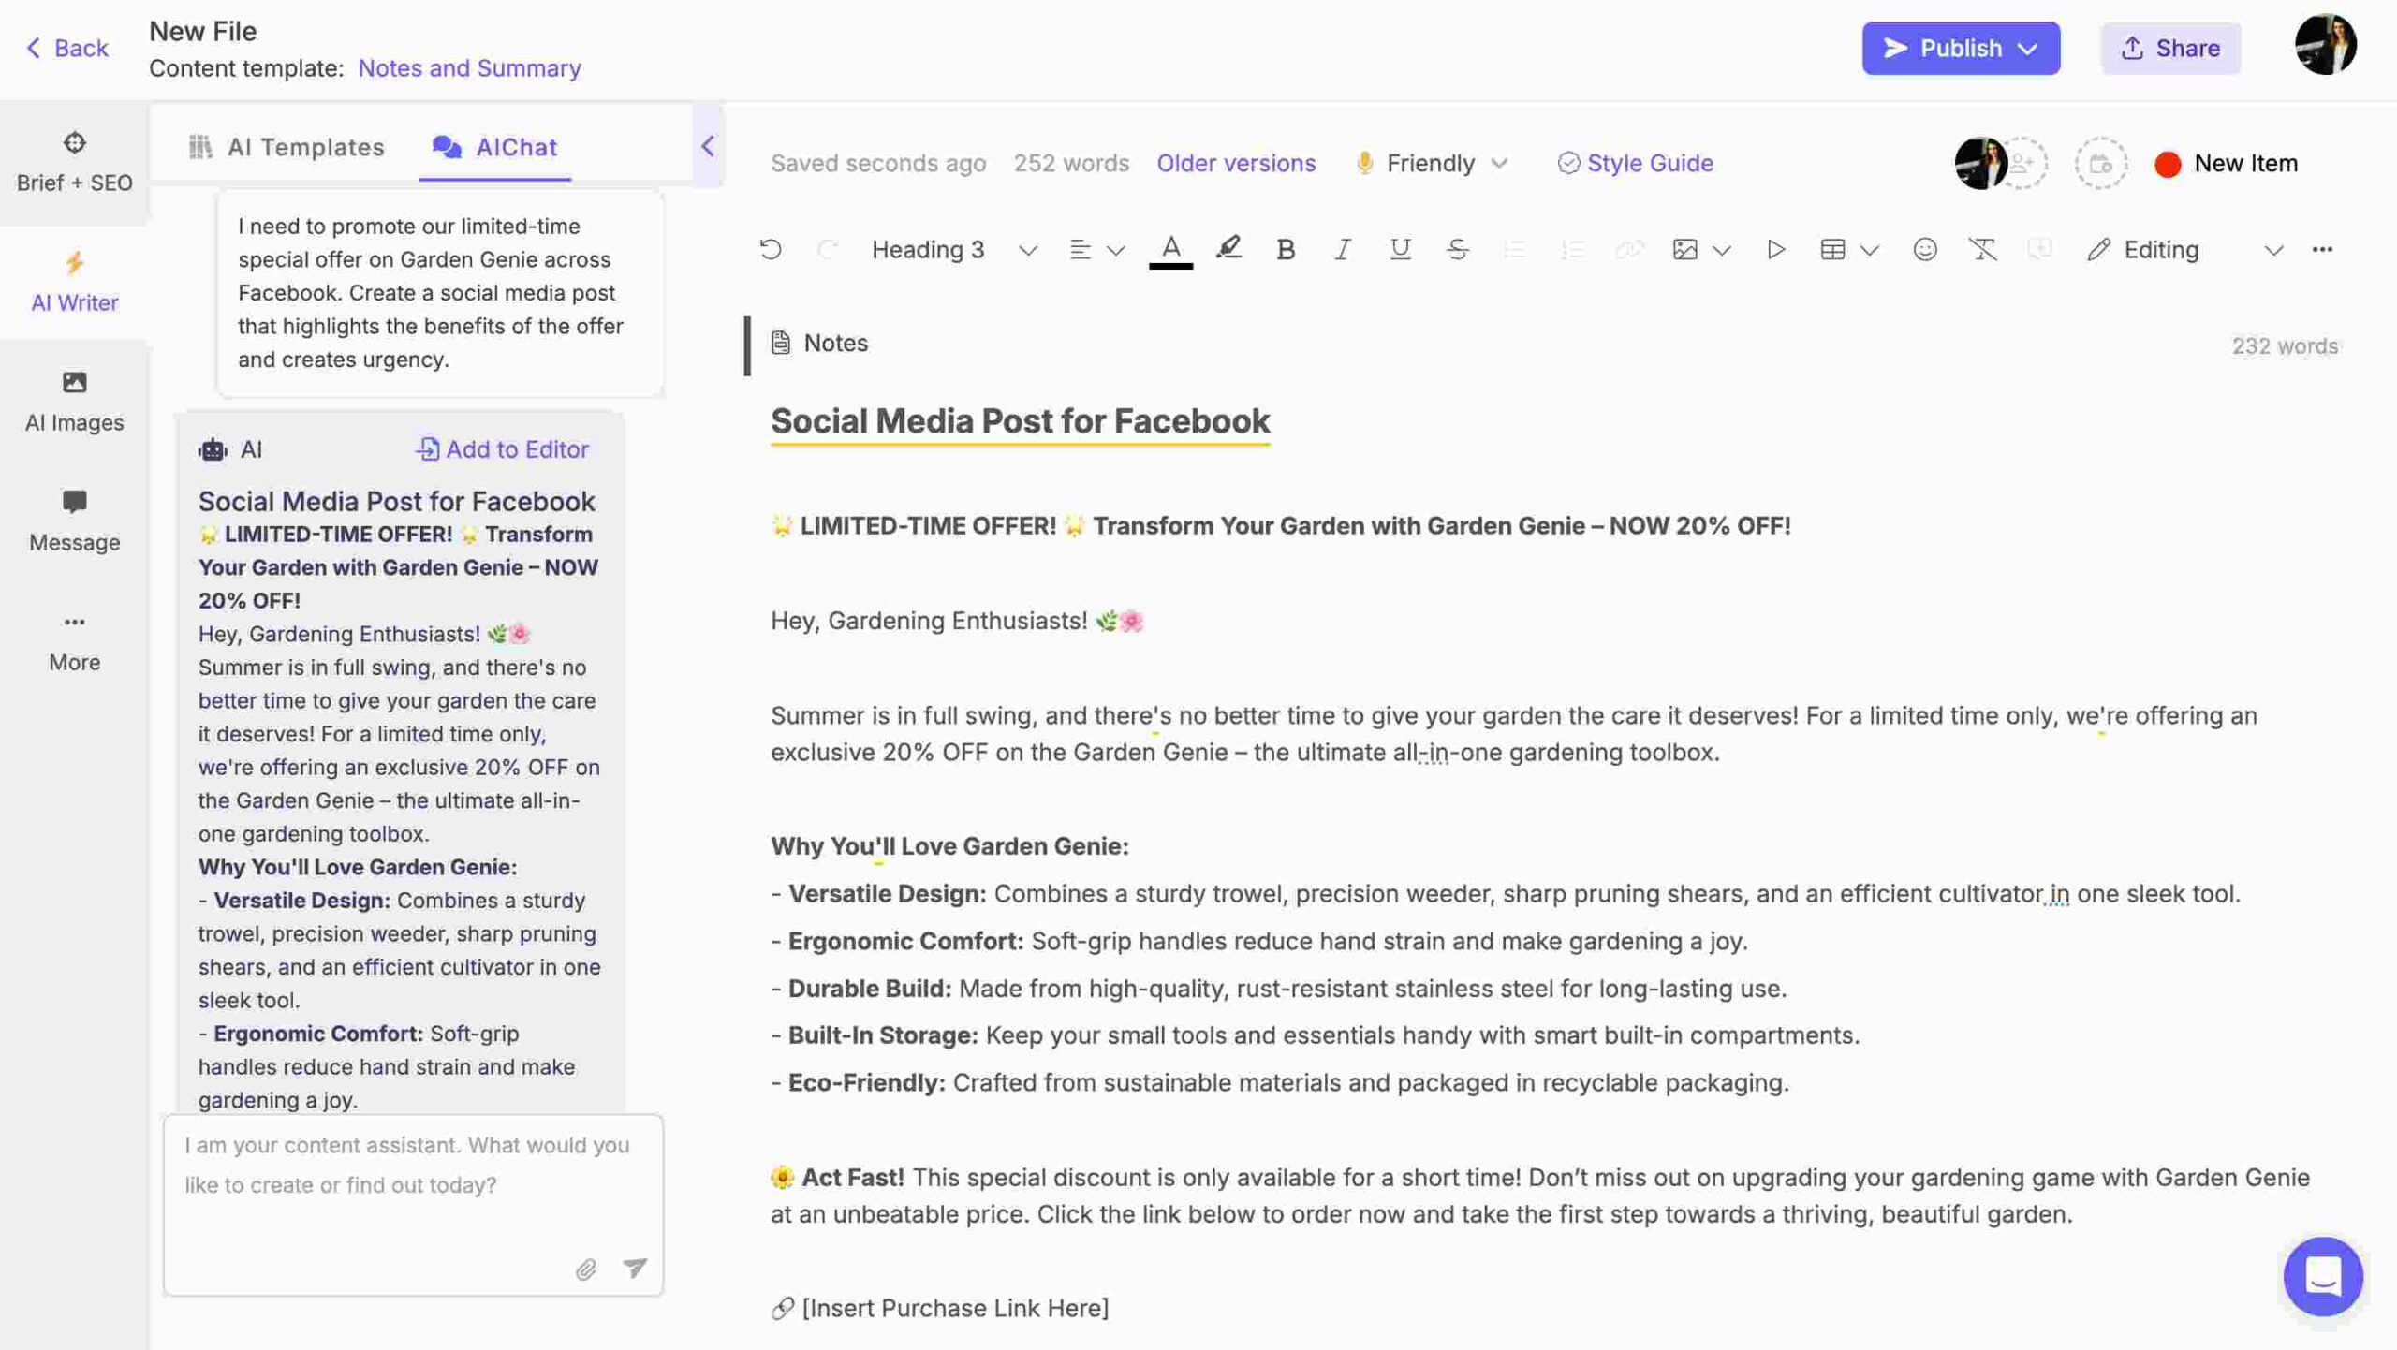Toggle strikethrough formatting
The width and height of the screenshot is (2397, 1350).
click(1457, 249)
